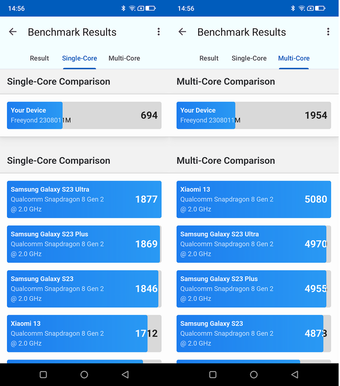
Task: Open three-dot overflow menu on right screen
Action: pos(328,32)
